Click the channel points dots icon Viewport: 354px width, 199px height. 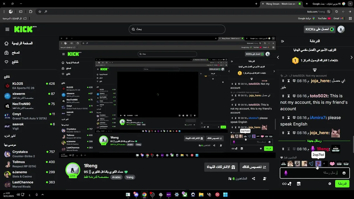pos(290,184)
